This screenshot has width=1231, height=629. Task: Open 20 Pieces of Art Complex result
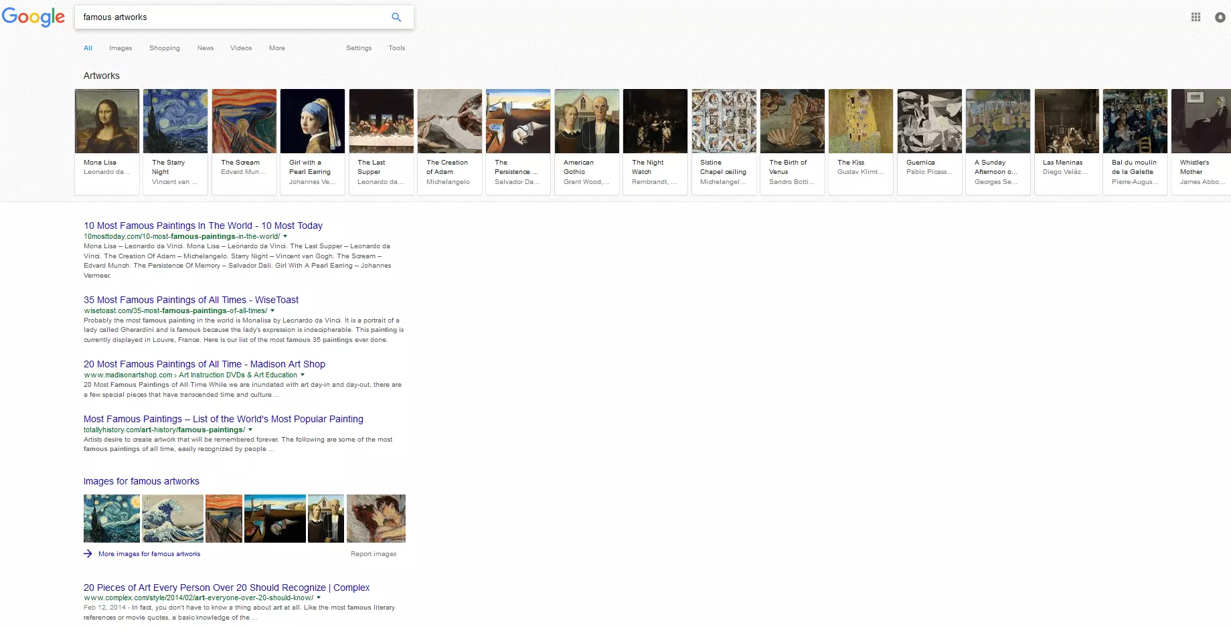tap(226, 588)
